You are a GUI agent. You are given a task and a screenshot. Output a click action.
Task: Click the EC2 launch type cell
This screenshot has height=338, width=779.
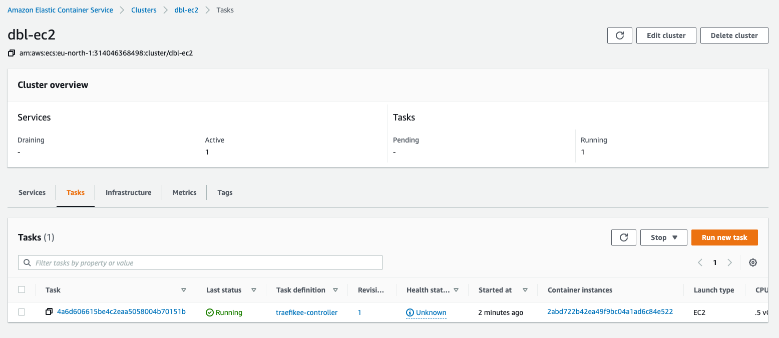[699, 312]
